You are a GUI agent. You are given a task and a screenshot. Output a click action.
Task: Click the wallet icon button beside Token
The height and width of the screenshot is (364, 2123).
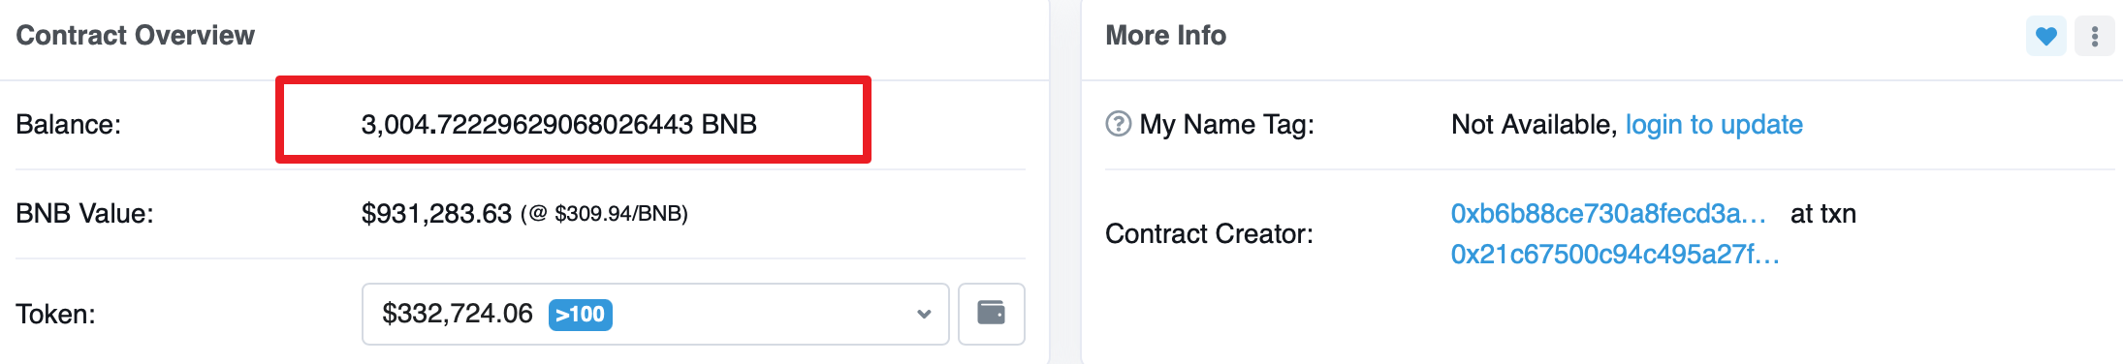point(991,314)
